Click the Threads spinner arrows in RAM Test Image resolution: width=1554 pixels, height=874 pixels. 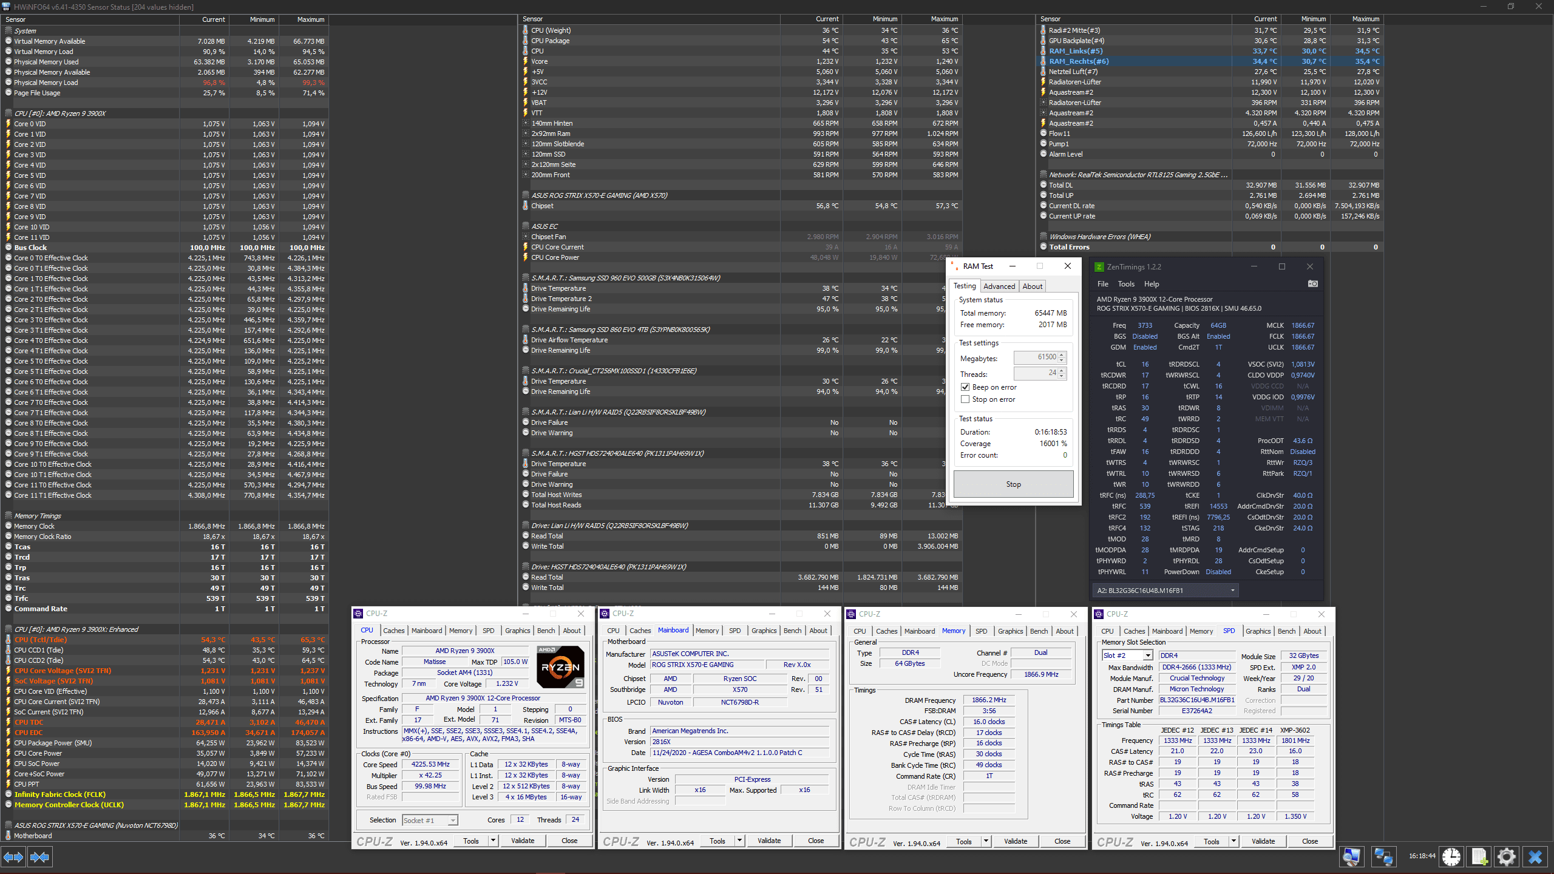tap(1062, 373)
